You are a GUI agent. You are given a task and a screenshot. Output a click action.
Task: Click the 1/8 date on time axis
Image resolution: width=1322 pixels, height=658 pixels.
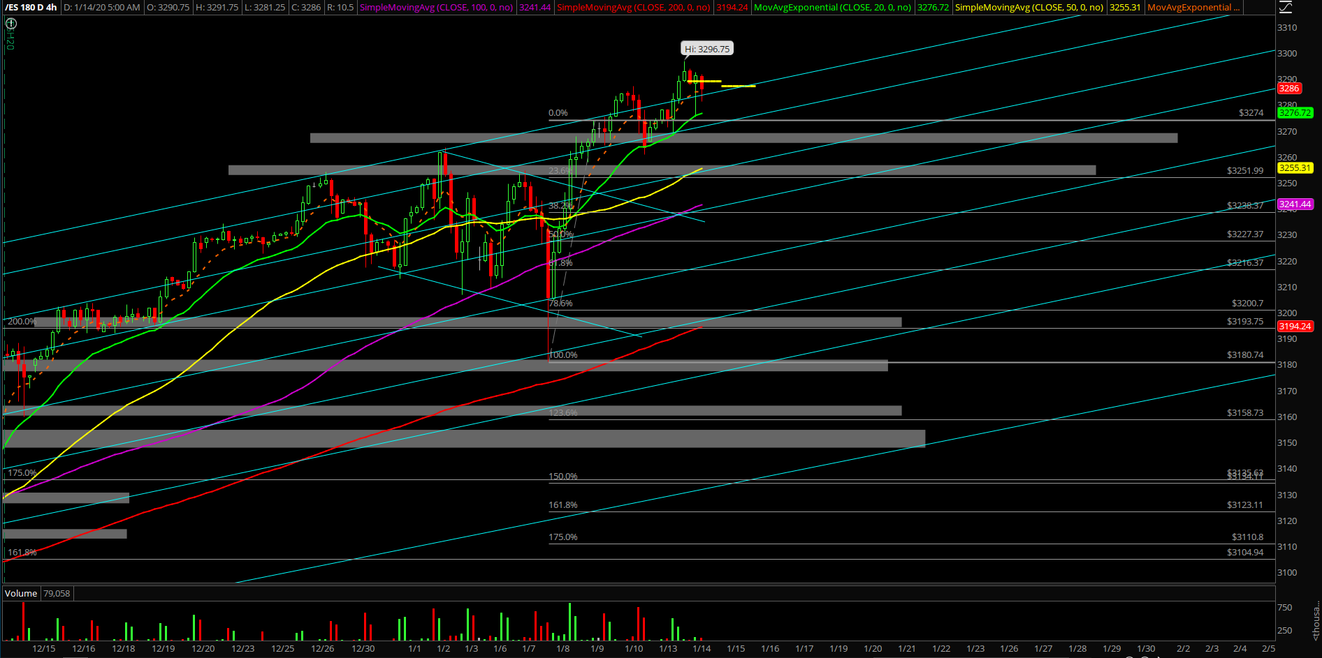[x=562, y=649]
